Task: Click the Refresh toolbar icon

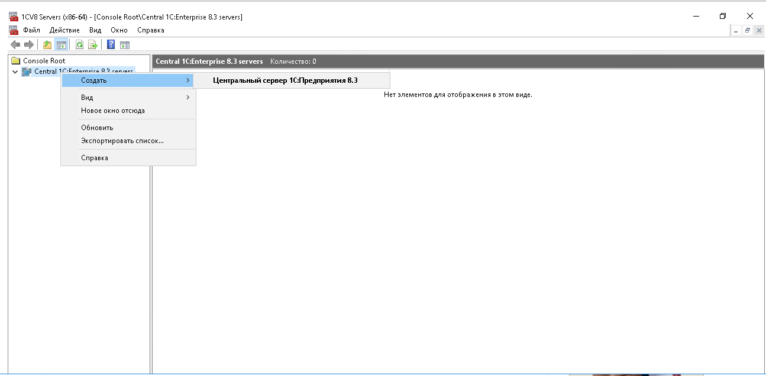Action: [x=79, y=45]
